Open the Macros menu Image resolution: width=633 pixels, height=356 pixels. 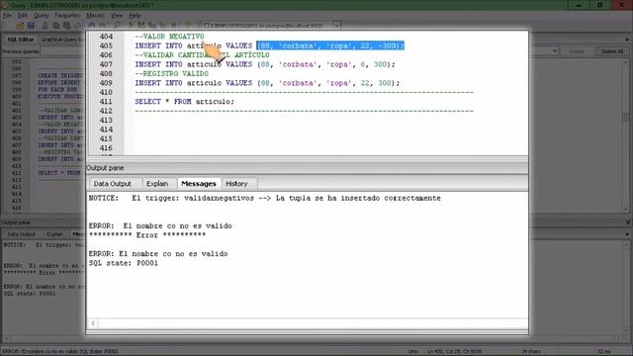[x=95, y=16]
